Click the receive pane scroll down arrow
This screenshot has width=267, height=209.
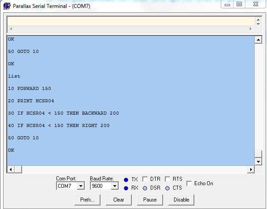pyautogui.click(x=258, y=161)
